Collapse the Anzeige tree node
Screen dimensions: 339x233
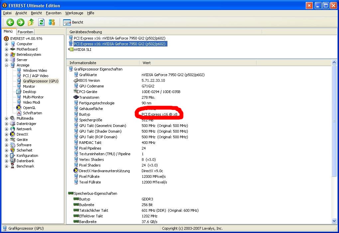7,65
